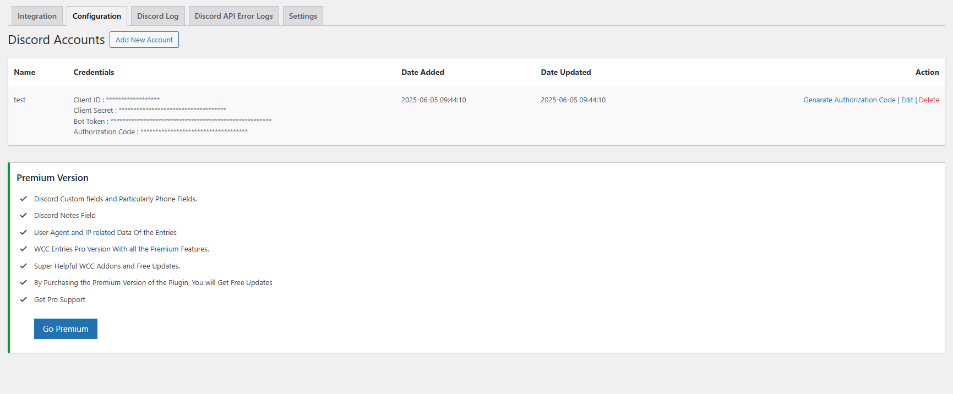Click the 'Get Pro Support' text

[59, 300]
